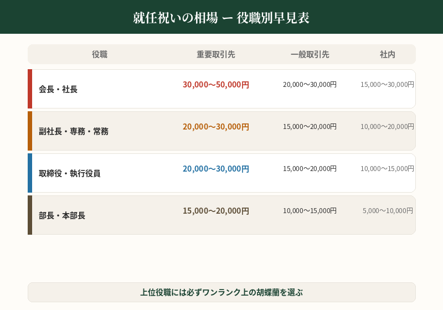This screenshot has height=310, width=443.
Task: Click the 社内 column header
Action: pyautogui.click(x=387, y=54)
